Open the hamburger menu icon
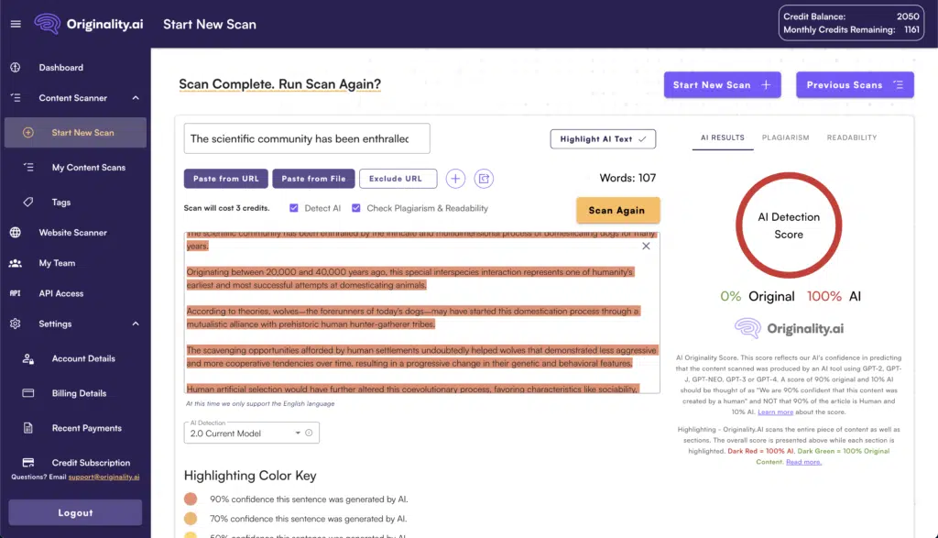Image resolution: width=938 pixels, height=538 pixels. [16, 24]
